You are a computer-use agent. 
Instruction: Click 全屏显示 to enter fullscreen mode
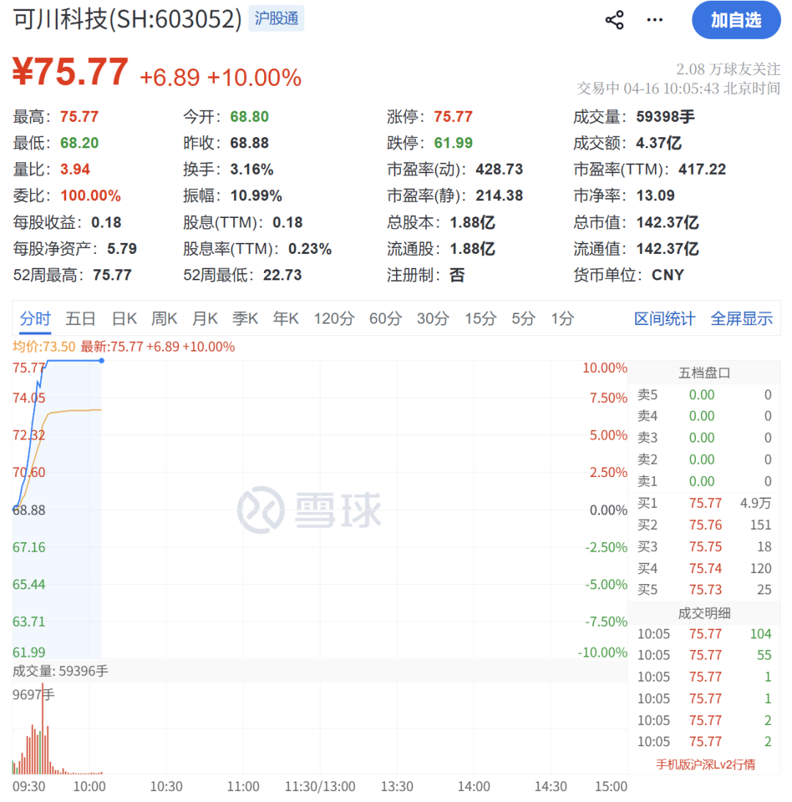pyautogui.click(x=741, y=318)
